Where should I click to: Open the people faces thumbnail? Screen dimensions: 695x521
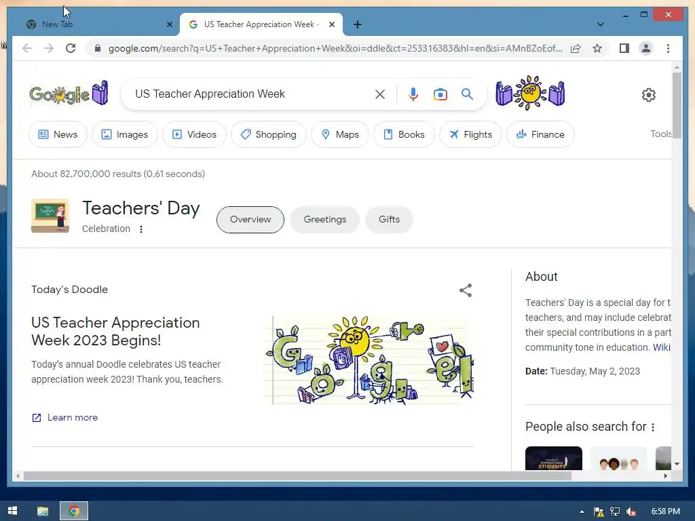point(618,458)
